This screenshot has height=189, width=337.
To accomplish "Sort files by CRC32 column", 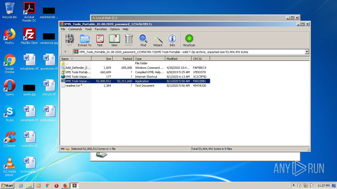I will coord(201,59).
